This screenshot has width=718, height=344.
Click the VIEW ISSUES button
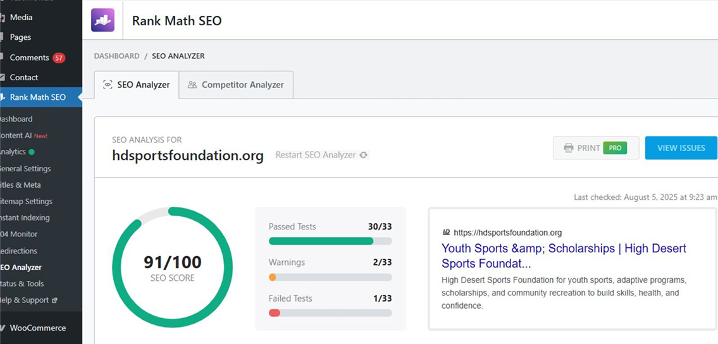tap(681, 148)
